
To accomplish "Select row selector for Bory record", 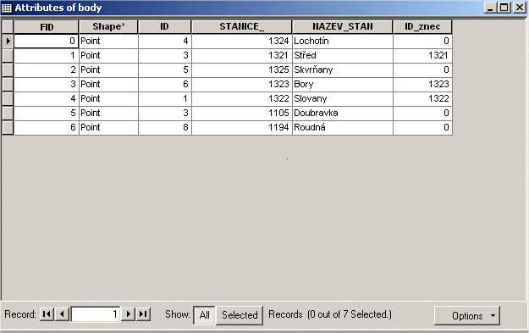I will click(8, 85).
